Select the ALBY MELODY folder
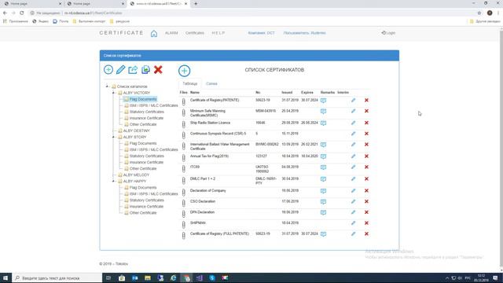 click(136, 175)
